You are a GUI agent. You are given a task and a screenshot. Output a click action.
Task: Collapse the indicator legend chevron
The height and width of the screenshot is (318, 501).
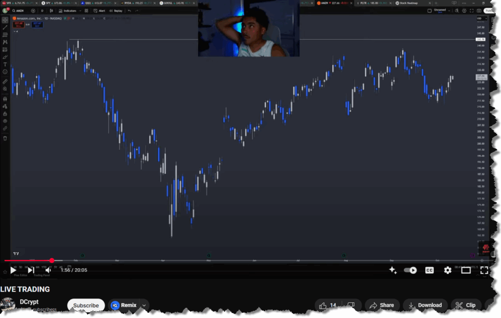15,31
